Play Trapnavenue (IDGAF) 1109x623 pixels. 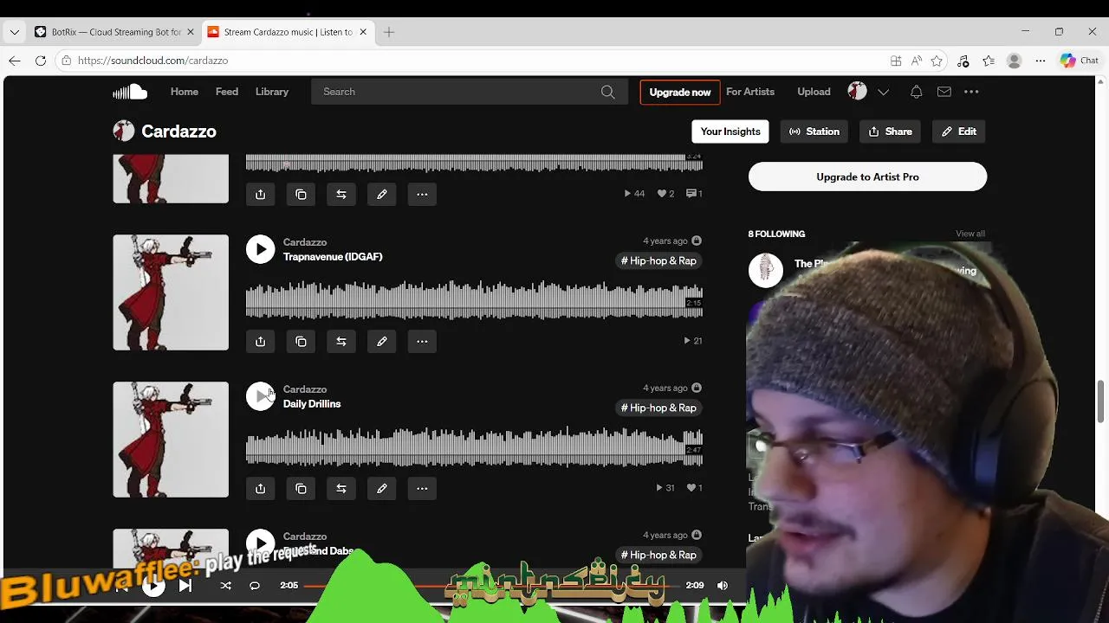point(260,249)
